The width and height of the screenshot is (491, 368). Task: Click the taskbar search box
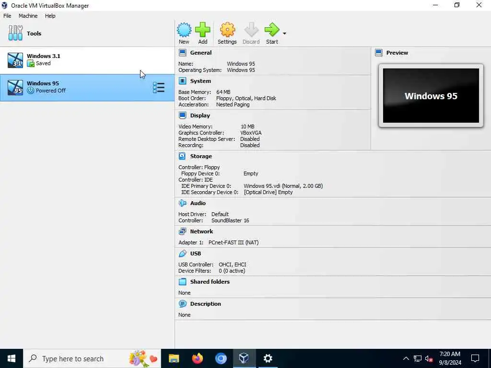coord(92,358)
